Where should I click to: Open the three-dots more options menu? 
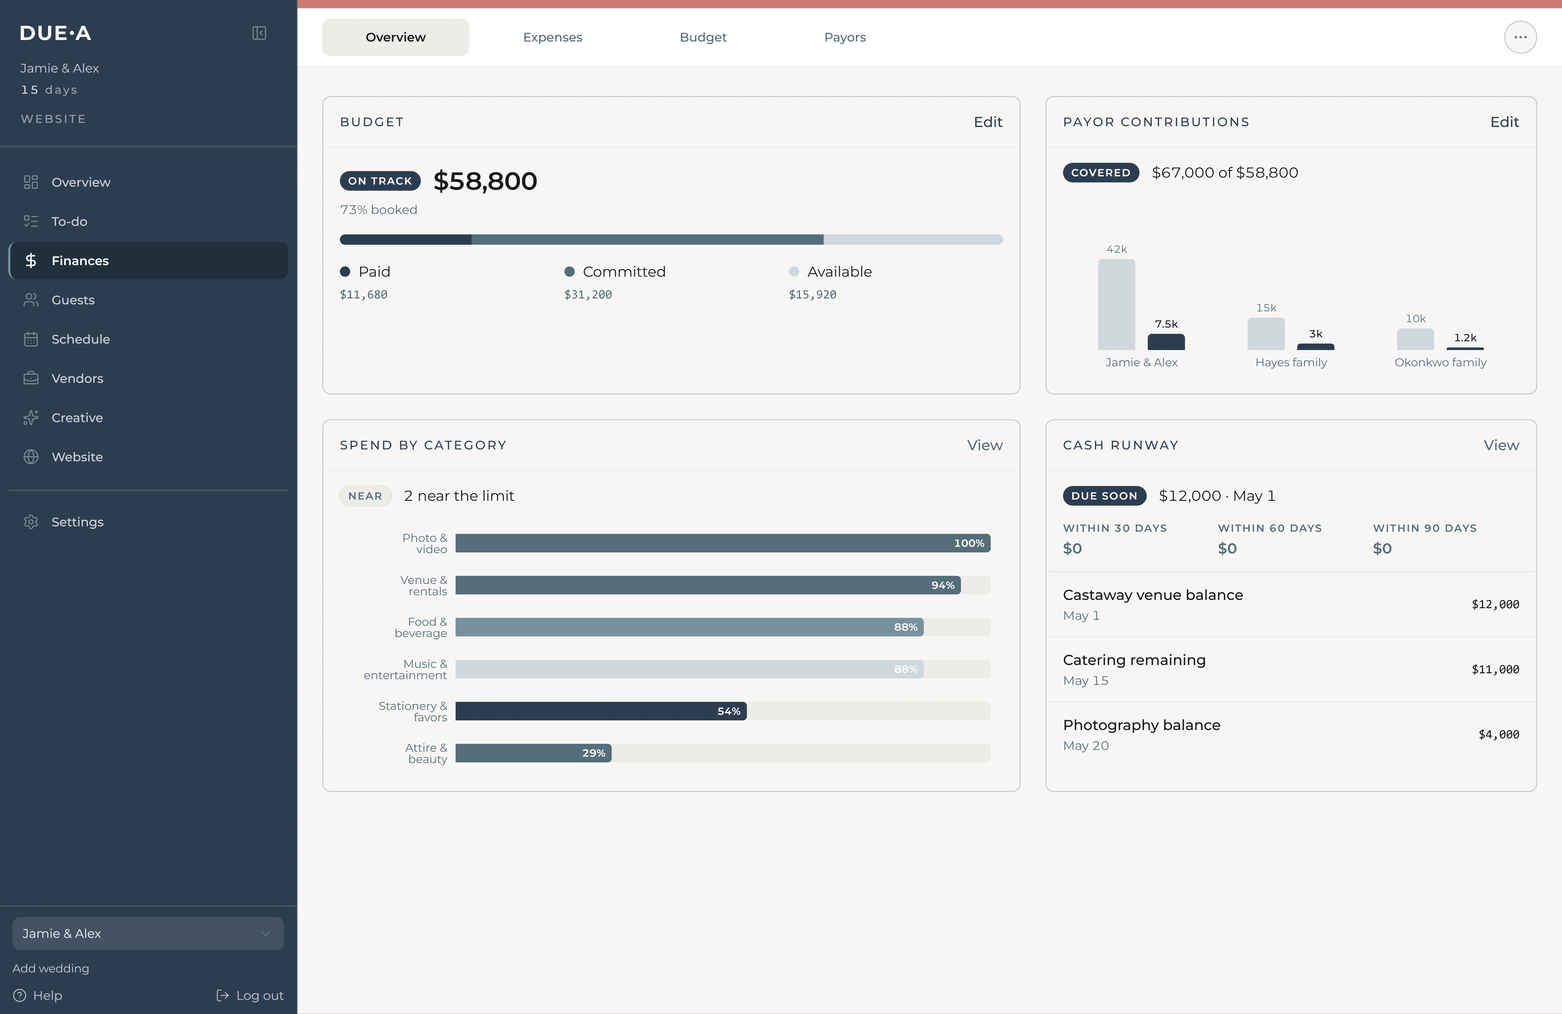click(x=1520, y=37)
